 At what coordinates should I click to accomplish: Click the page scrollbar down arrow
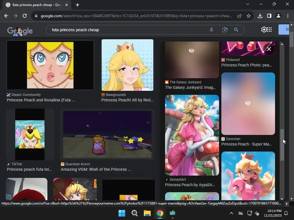tap(292, 199)
